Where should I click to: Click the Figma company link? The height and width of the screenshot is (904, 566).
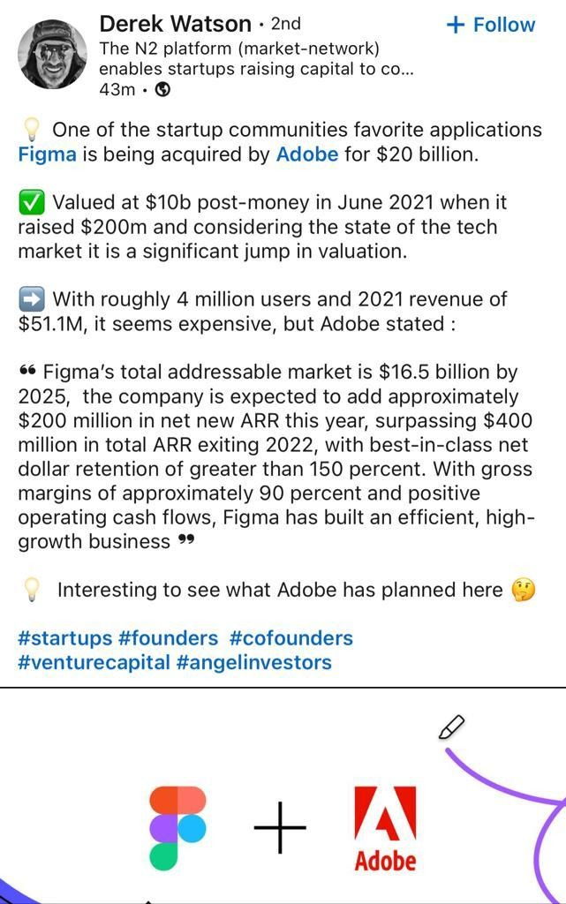coord(48,154)
